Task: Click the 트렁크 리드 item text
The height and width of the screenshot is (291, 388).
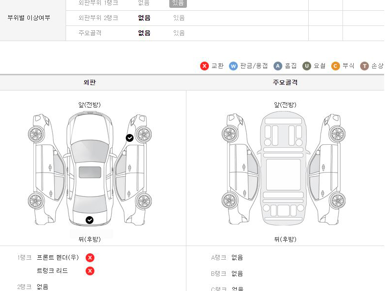Action: (x=52, y=271)
